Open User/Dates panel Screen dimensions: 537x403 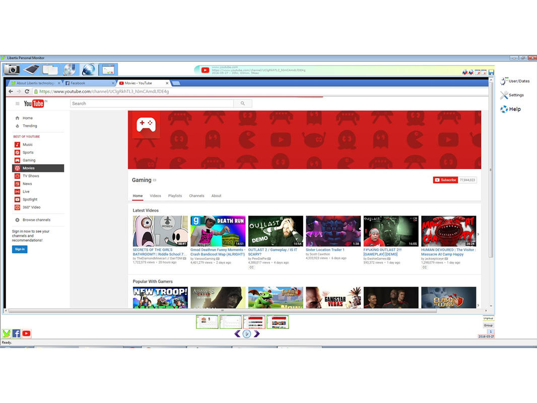515,81
